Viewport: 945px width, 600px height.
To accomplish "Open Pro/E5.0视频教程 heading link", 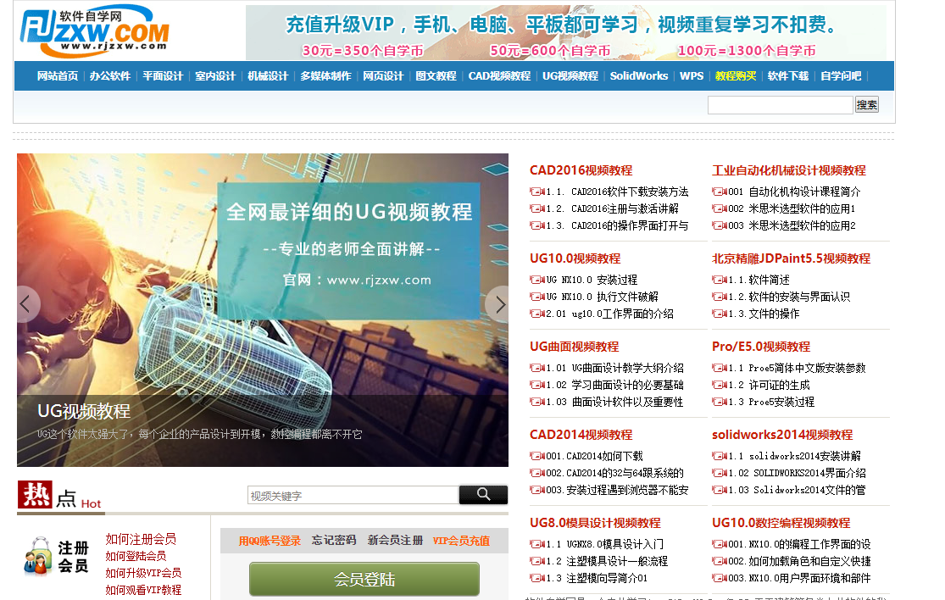I will coord(761,347).
